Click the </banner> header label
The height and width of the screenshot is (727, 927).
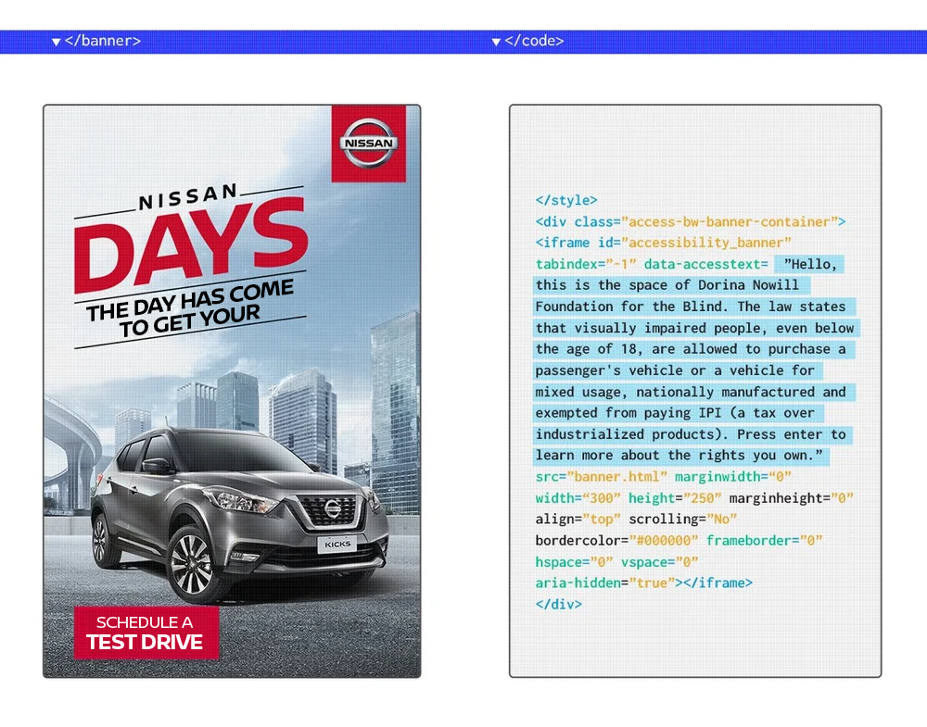103,41
